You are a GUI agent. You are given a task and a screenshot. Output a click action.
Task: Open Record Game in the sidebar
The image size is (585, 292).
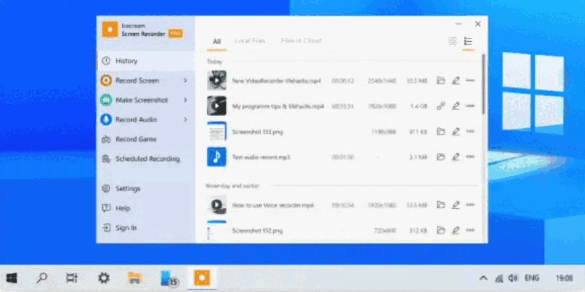tap(145, 139)
